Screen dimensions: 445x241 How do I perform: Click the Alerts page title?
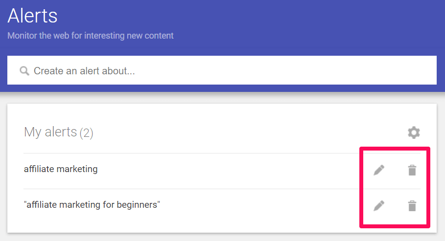click(x=32, y=16)
